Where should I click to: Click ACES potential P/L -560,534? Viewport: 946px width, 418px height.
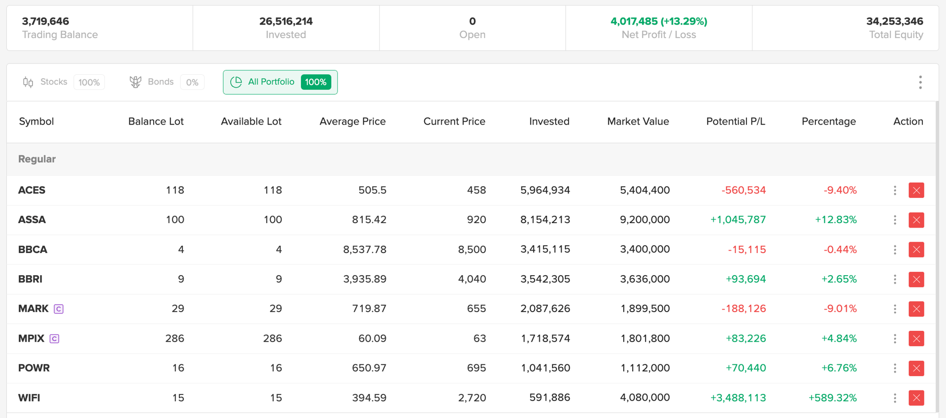click(x=743, y=190)
